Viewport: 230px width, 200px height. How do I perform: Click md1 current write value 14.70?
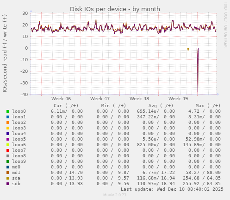[x=76, y=173]
